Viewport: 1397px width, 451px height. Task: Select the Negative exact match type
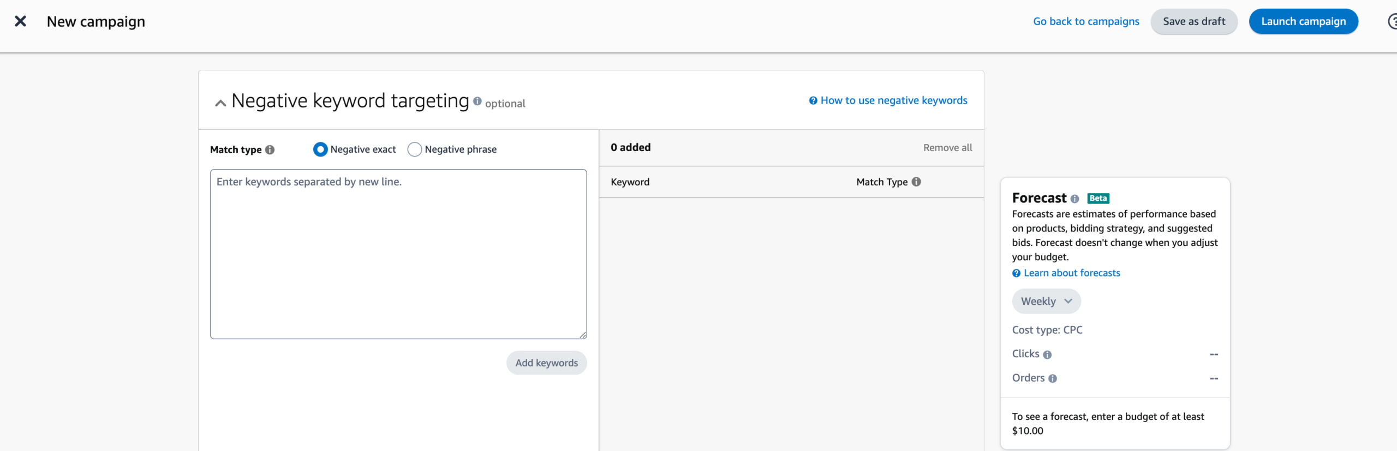coord(320,149)
